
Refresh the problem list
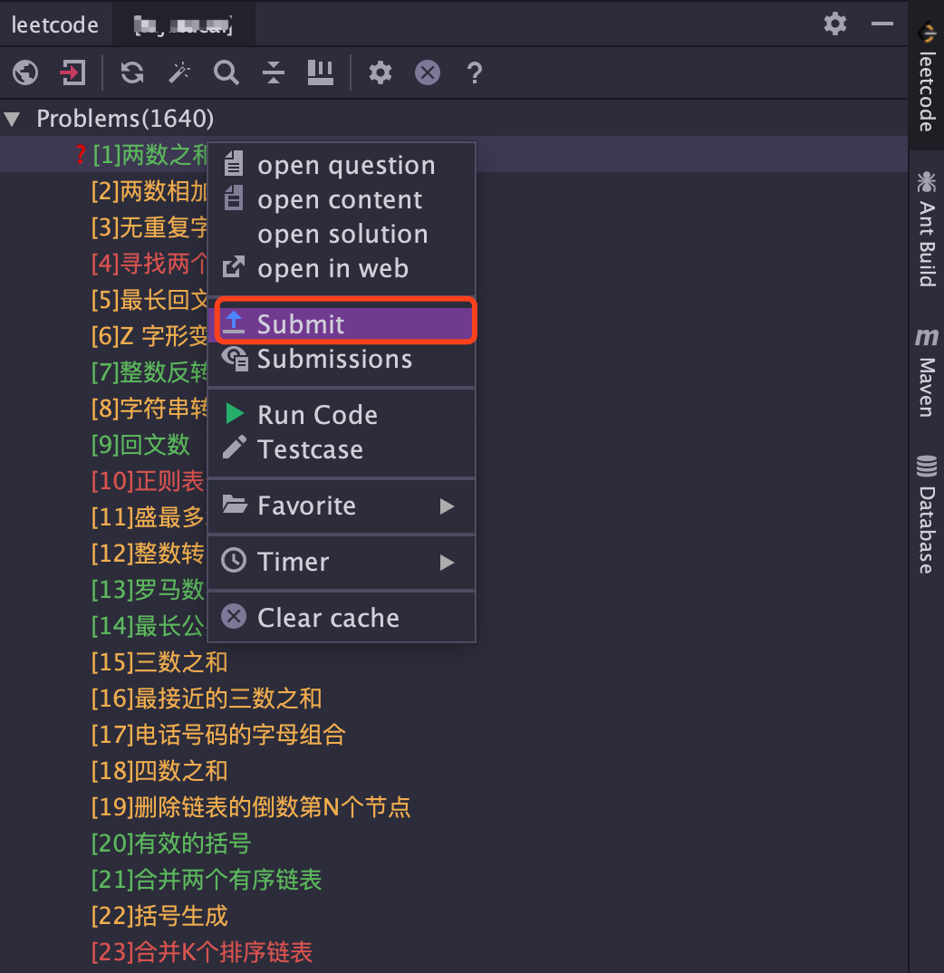pyautogui.click(x=132, y=72)
